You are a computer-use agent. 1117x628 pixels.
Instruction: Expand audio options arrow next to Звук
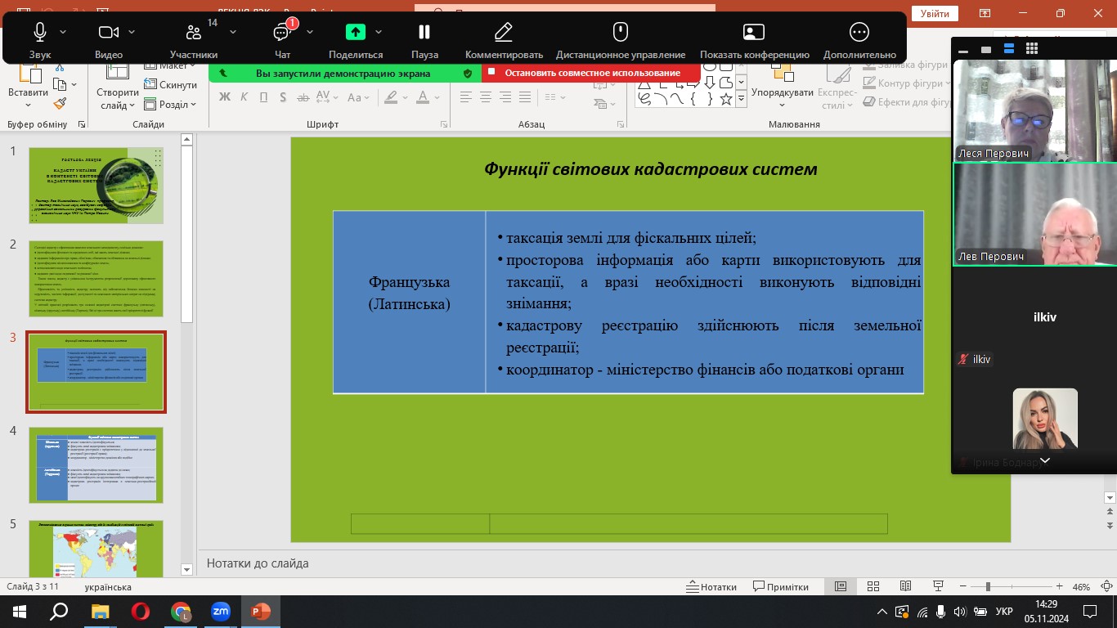pos(64,32)
